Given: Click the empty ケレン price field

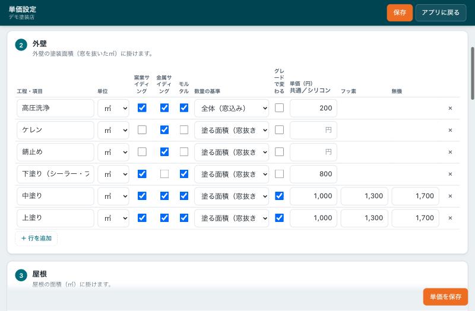Looking at the screenshot, I should pos(313,130).
